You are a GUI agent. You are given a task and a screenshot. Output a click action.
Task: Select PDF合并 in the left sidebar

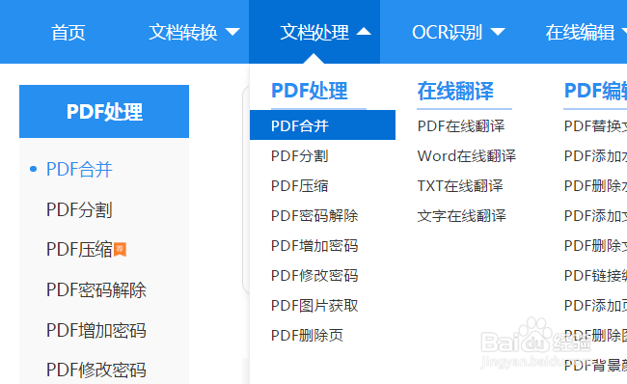point(79,169)
